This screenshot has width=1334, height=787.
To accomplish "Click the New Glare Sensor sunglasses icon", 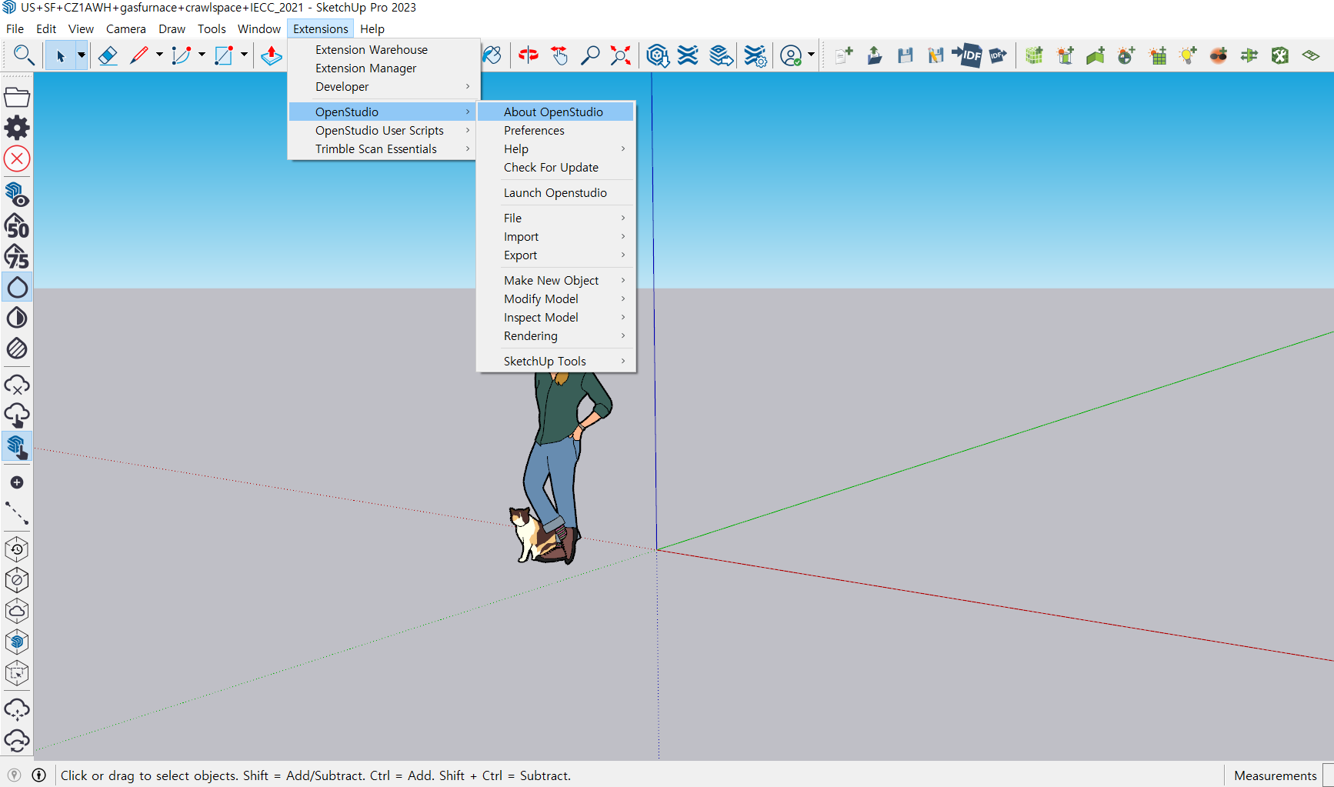I will (1219, 55).
